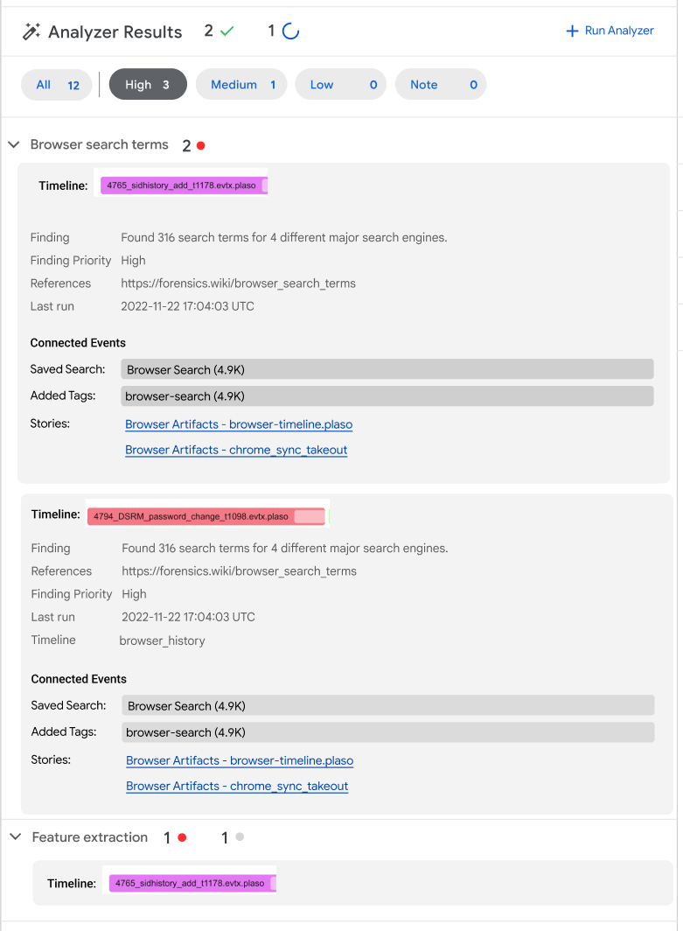The height and width of the screenshot is (931, 683).
Task: Collapse the Browser search terms section
Action: pyautogui.click(x=13, y=144)
